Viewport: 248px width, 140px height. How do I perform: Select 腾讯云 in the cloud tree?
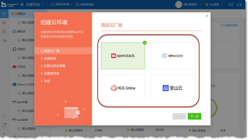21,31
